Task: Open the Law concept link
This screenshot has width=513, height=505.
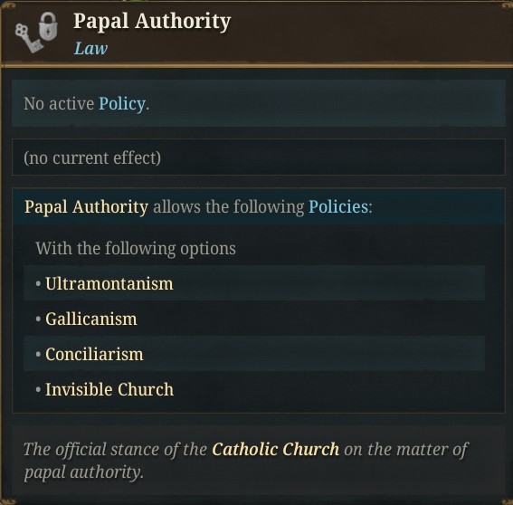Action: coord(90,49)
